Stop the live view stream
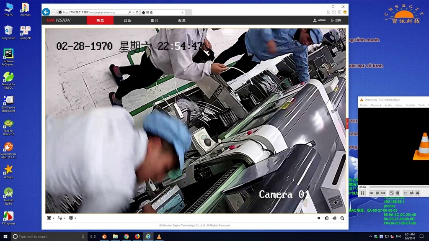 pos(319,218)
